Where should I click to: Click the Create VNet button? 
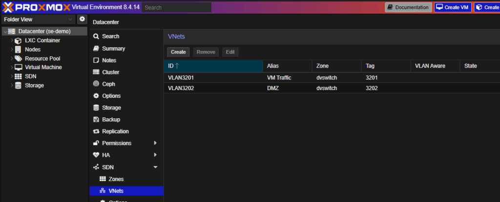(178, 52)
